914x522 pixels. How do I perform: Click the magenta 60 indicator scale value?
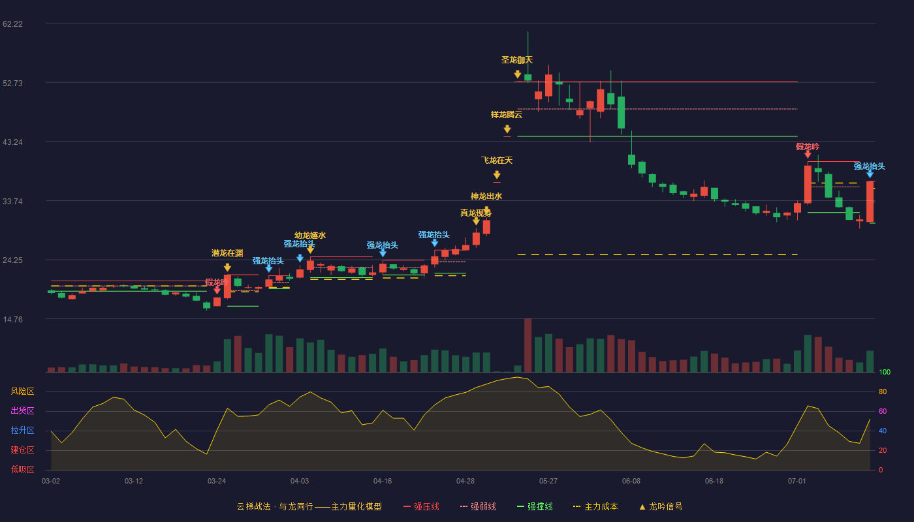point(883,411)
